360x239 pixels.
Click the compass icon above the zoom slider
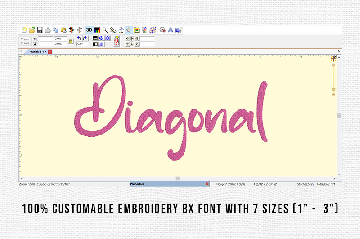pos(333,59)
